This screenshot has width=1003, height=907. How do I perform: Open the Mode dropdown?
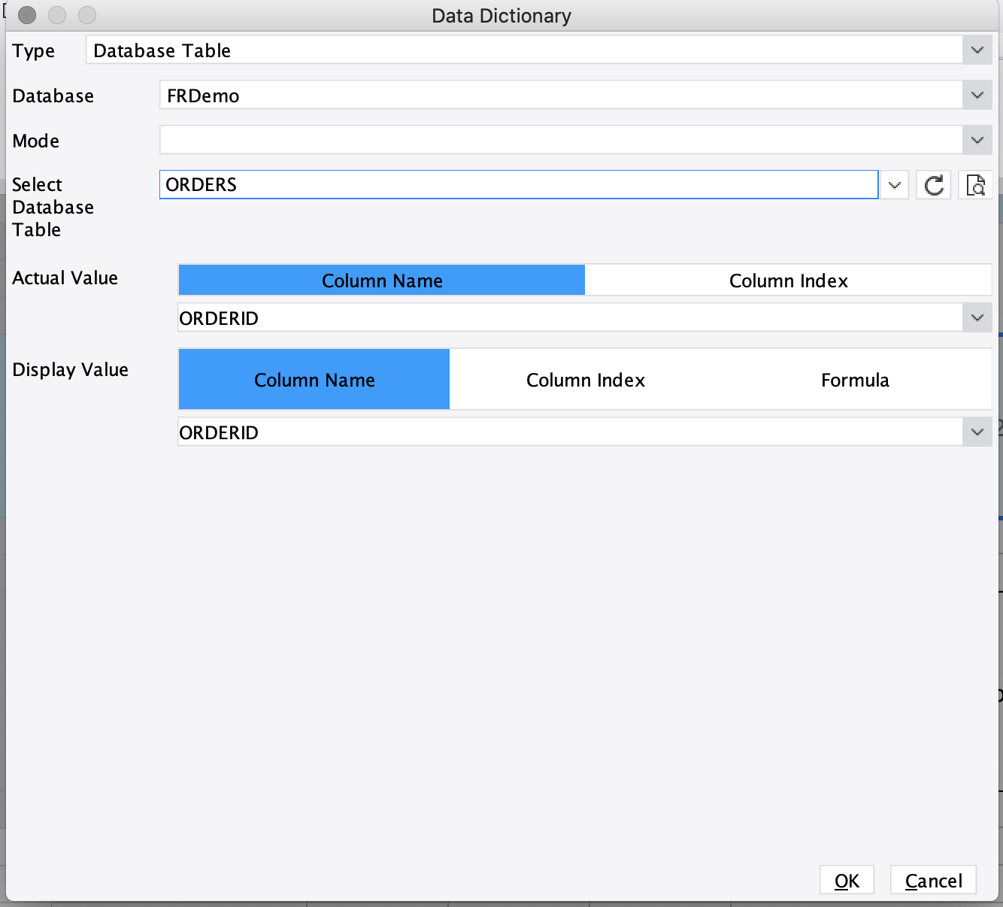pyautogui.click(x=977, y=140)
